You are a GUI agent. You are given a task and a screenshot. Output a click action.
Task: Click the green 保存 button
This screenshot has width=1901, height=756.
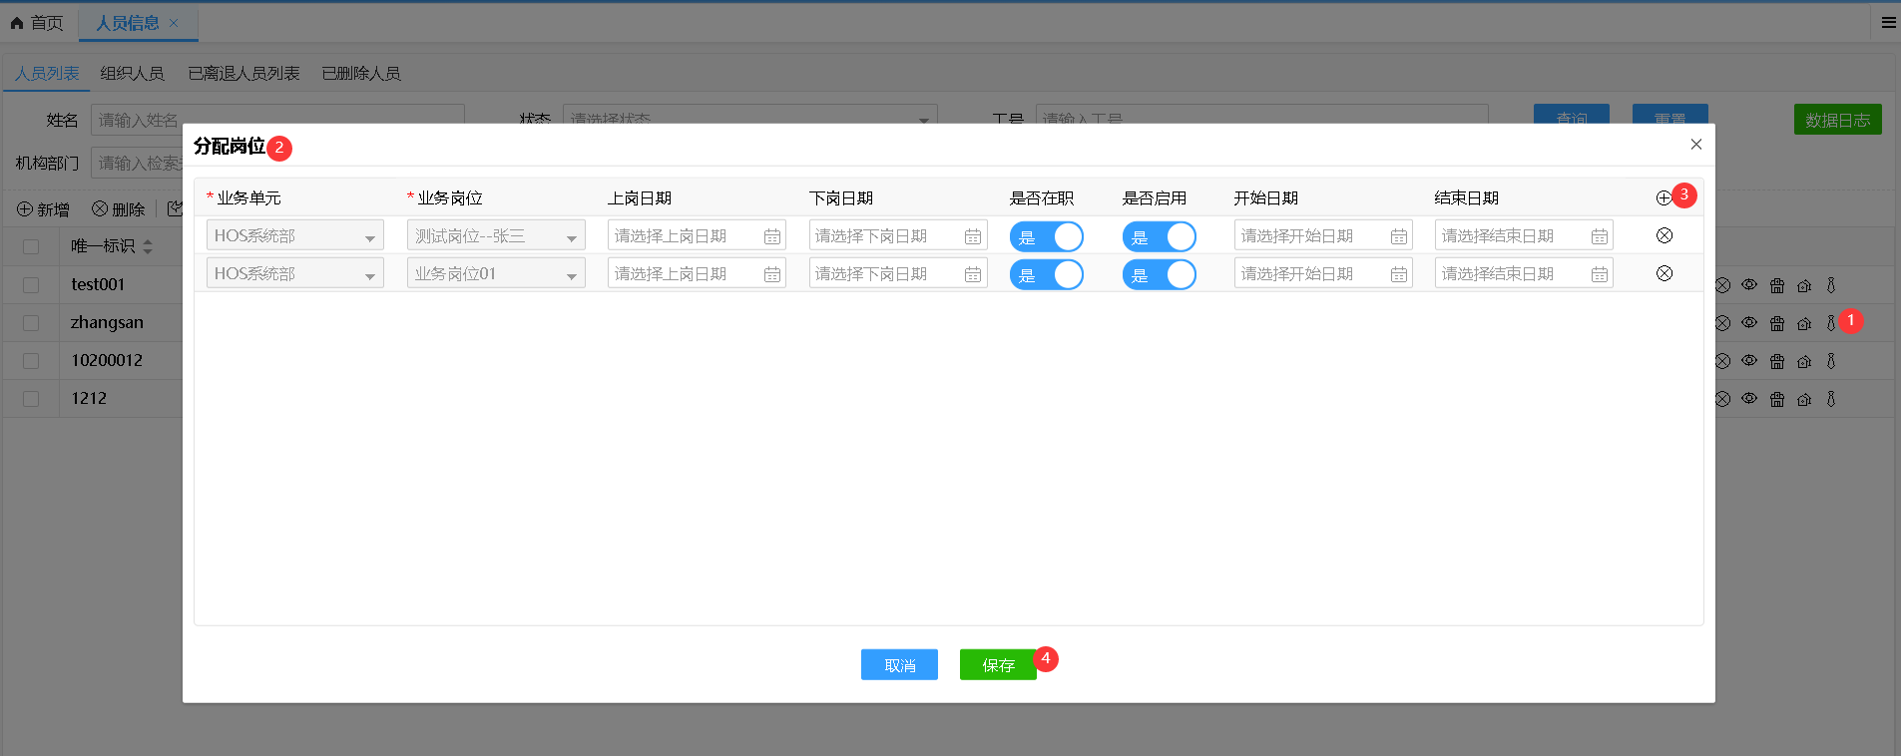click(997, 665)
